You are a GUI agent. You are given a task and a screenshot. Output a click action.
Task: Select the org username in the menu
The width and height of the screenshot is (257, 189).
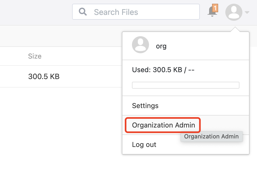pyautogui.click(x=161, y=46)
